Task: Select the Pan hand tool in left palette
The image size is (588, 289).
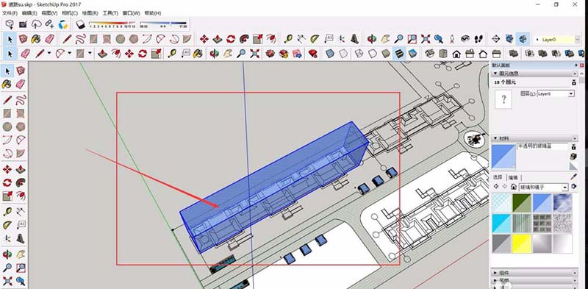Action: pos(21,254)
